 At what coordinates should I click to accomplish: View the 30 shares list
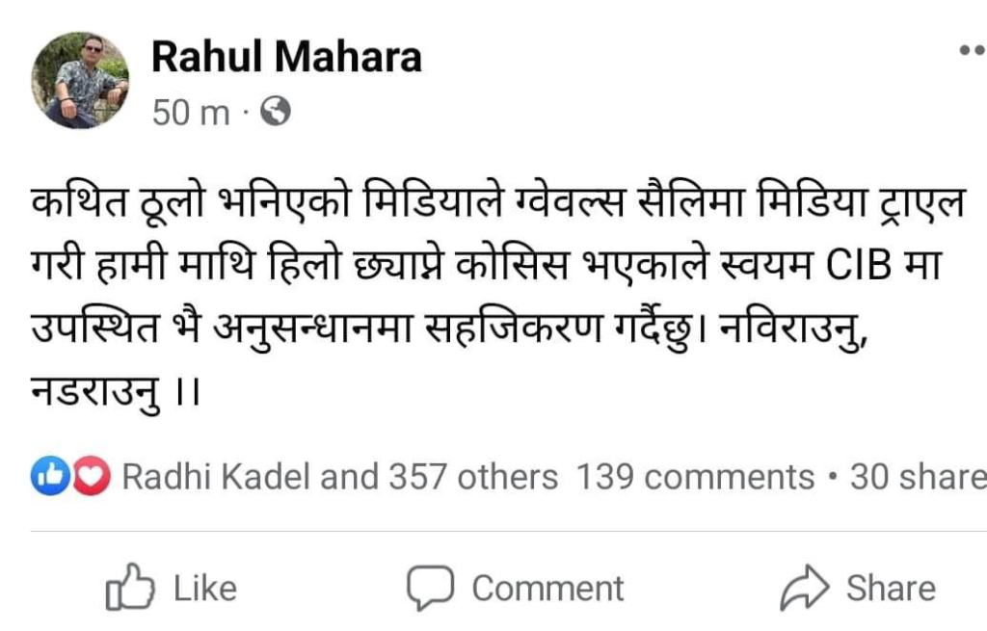[917, 477]
